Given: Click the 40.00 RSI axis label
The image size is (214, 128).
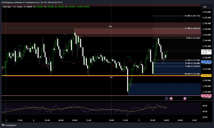Looking at the screenshot, I should pyautogui.click(x=205, y=112).
